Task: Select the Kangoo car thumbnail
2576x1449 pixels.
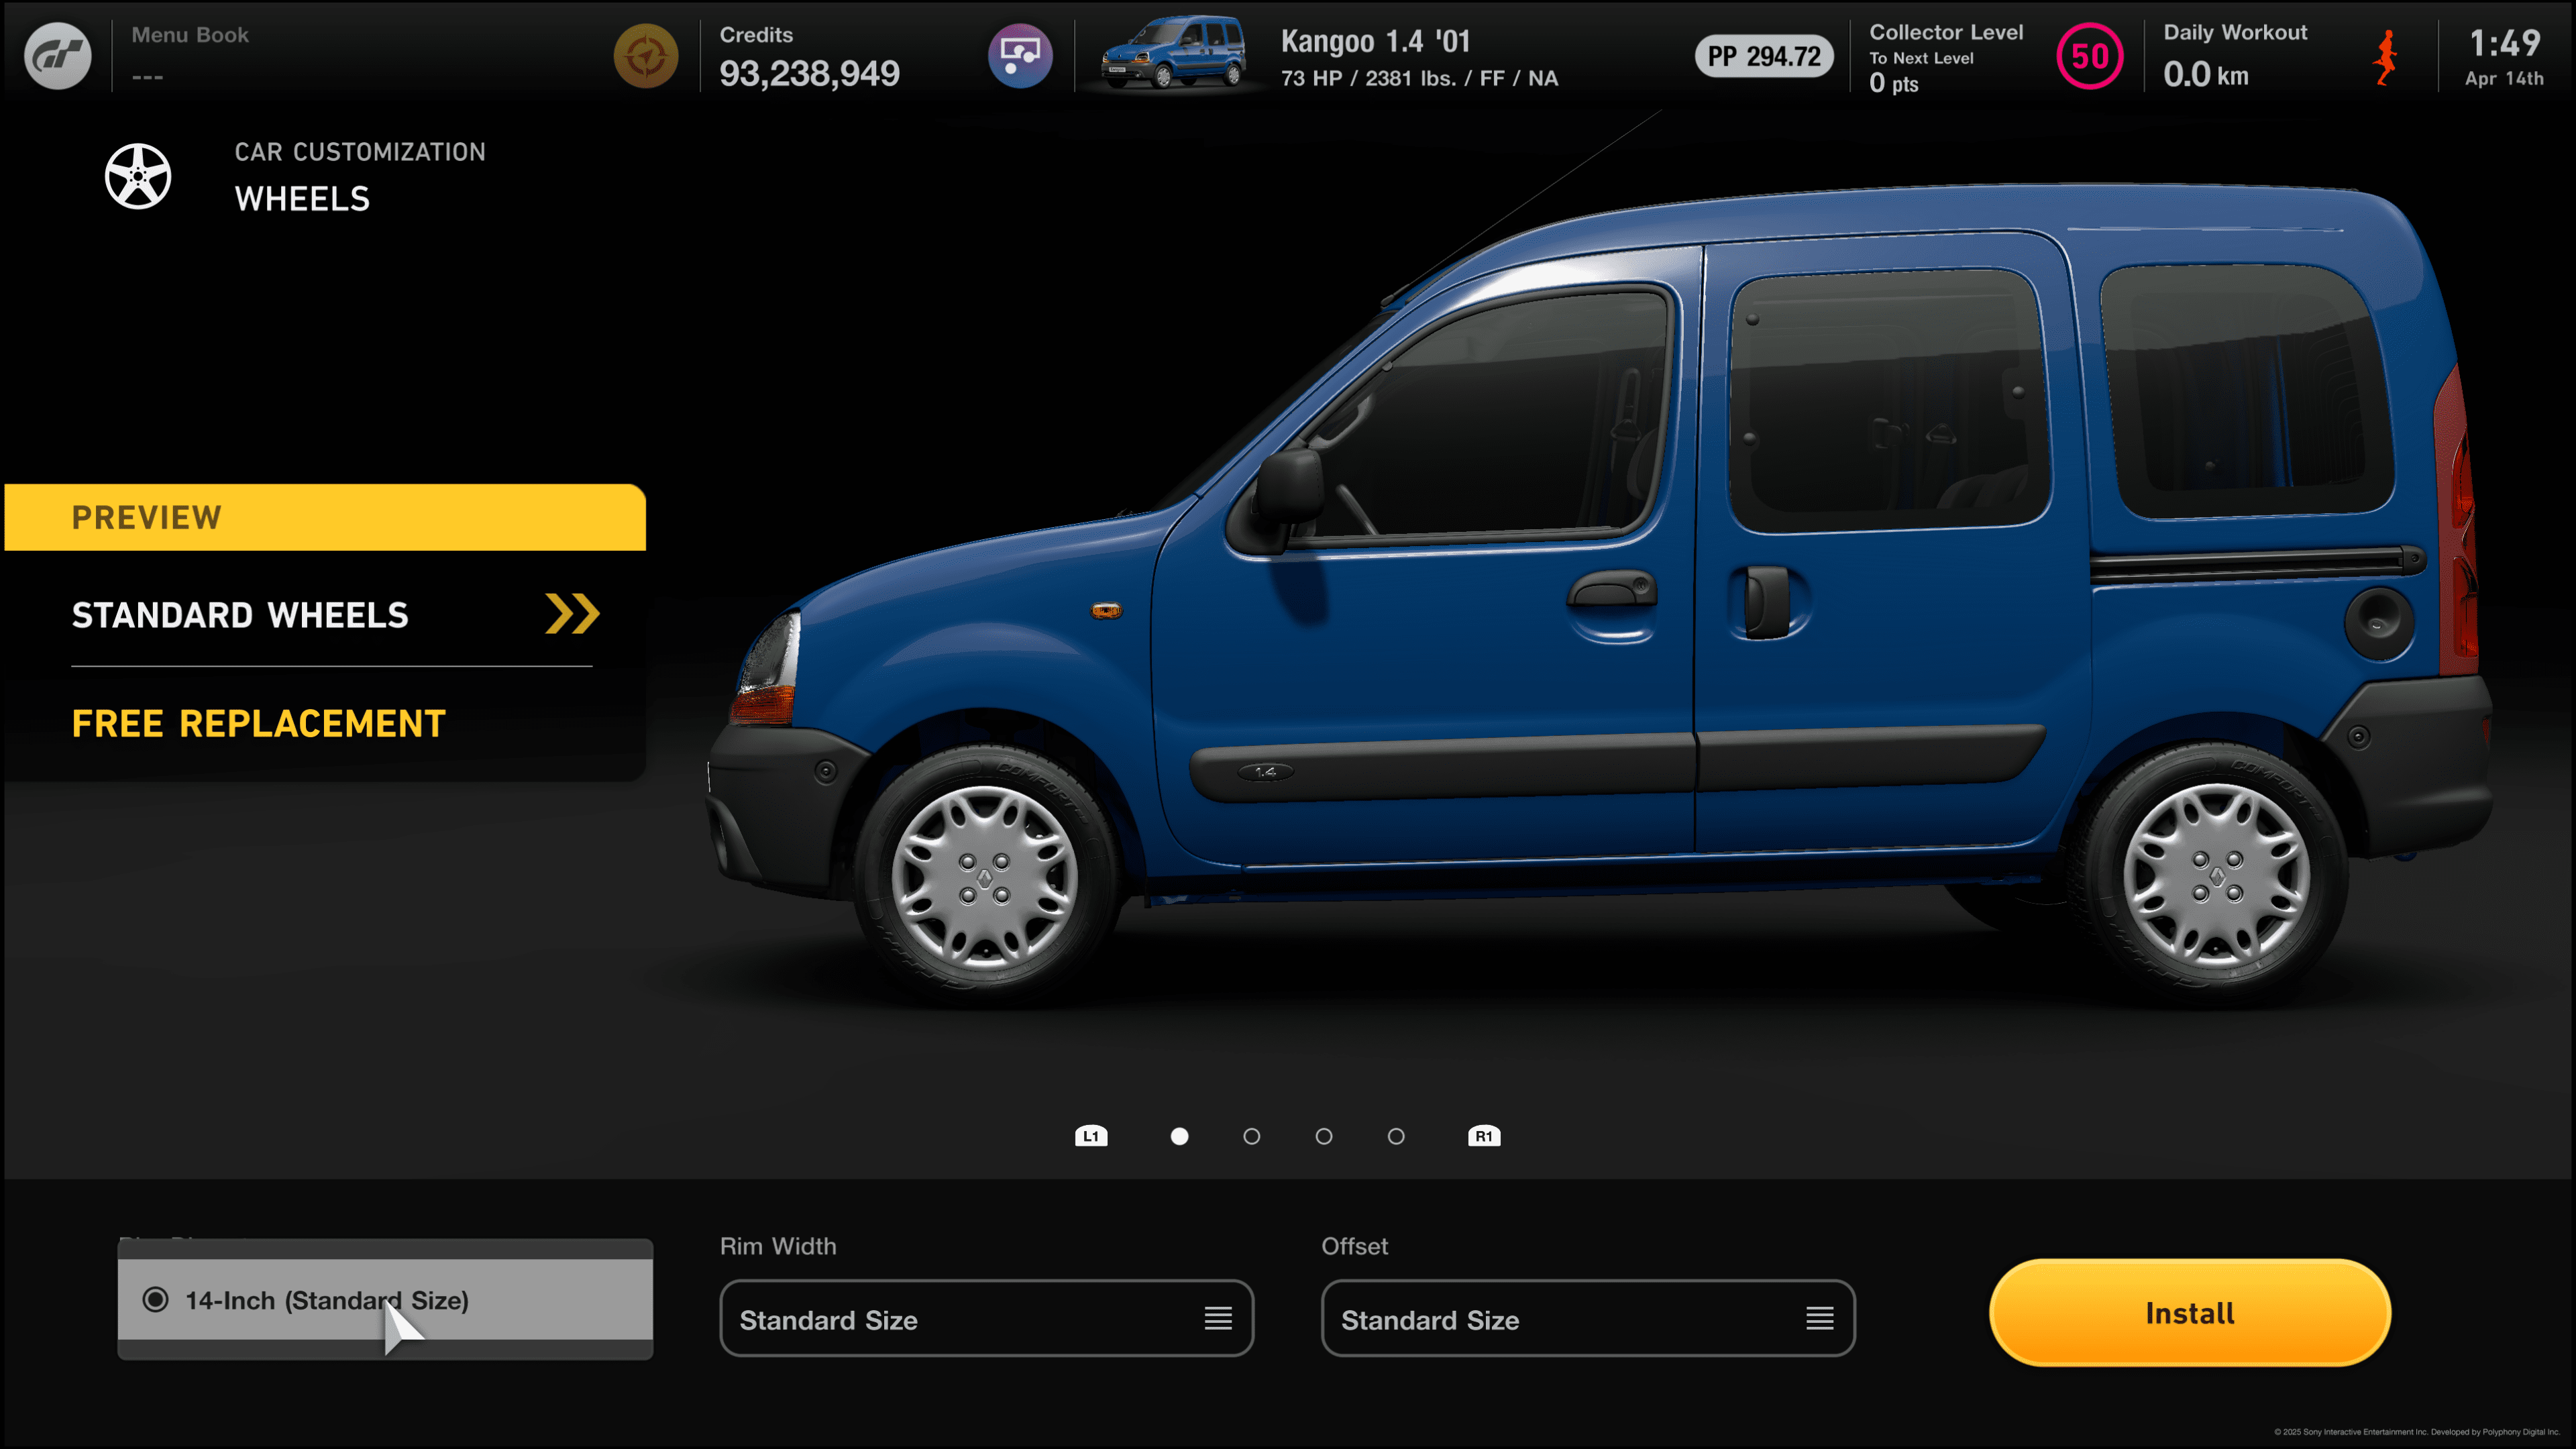Action: pyautogui.click(x=1174, y=53)
